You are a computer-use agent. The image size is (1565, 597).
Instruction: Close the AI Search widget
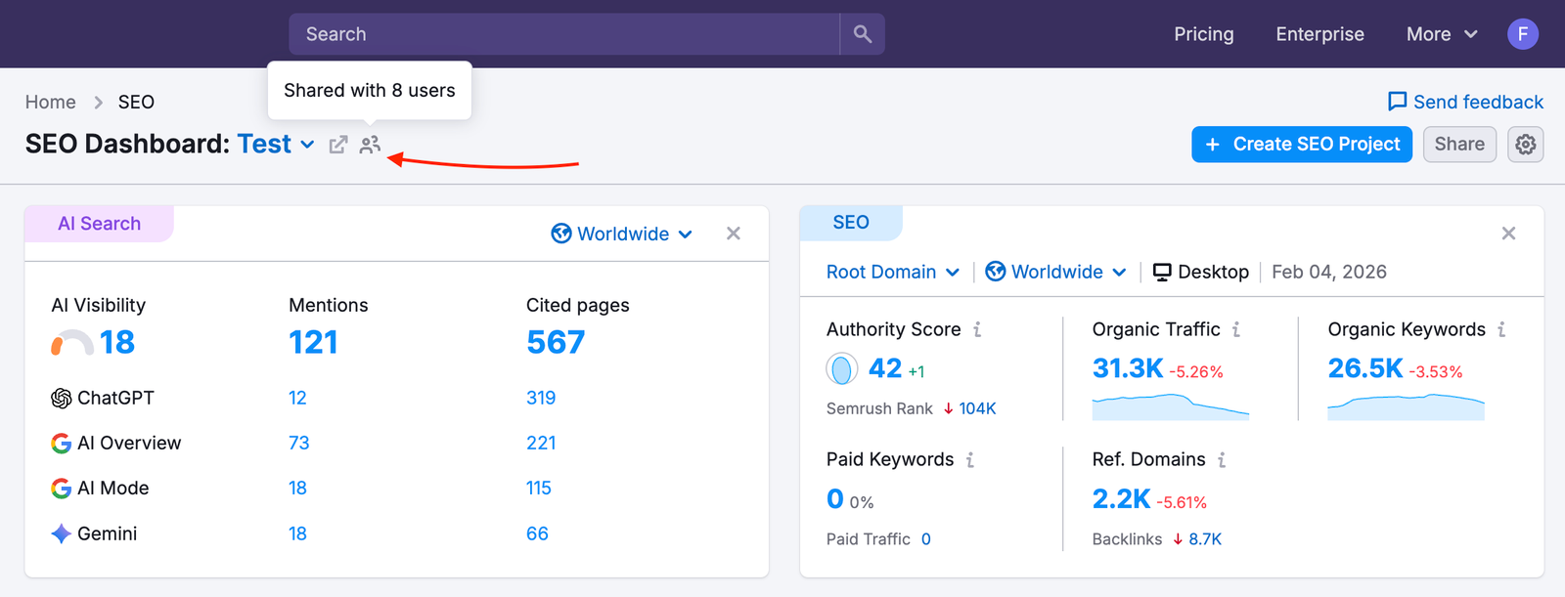pyautogui.click(x=734, y=234)
